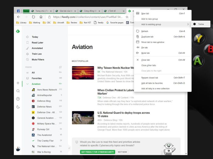Open Runway Girl feed
Viewport: 213px width, 159px height.
click(x=47, y=129)
